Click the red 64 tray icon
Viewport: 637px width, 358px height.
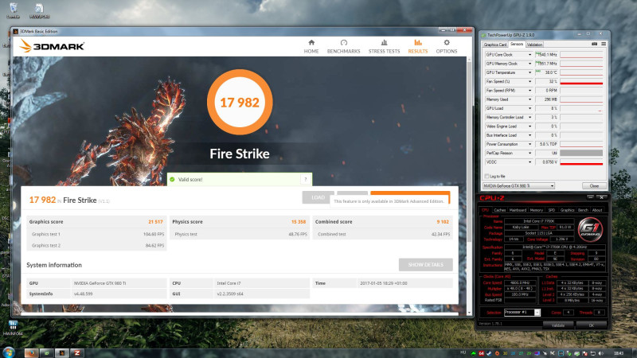[x=481, y=353]
